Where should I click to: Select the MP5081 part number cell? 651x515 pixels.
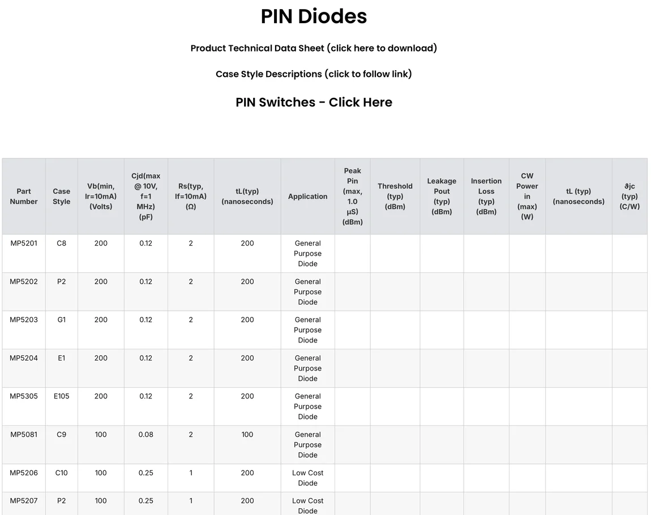coord(24,435)
